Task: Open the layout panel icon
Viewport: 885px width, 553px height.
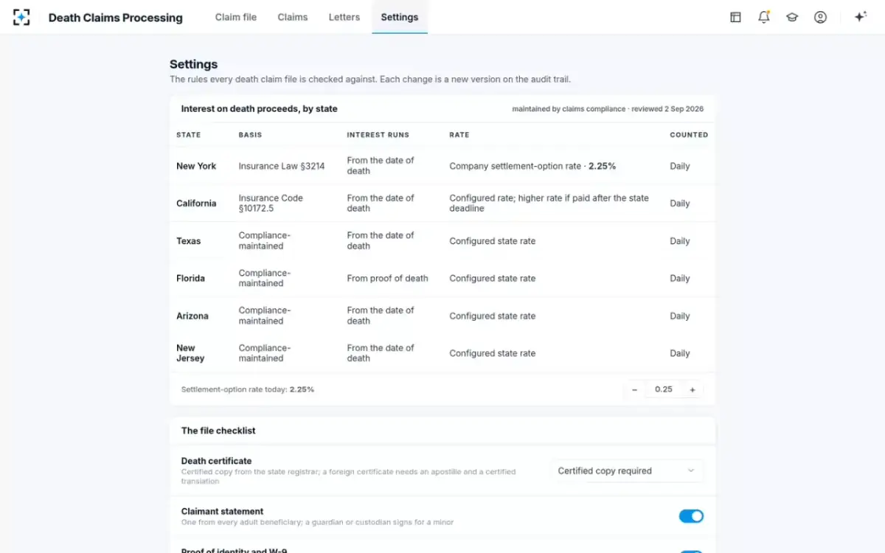Action: point(735,17)
